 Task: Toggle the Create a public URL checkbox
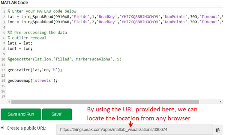[2, 128]
